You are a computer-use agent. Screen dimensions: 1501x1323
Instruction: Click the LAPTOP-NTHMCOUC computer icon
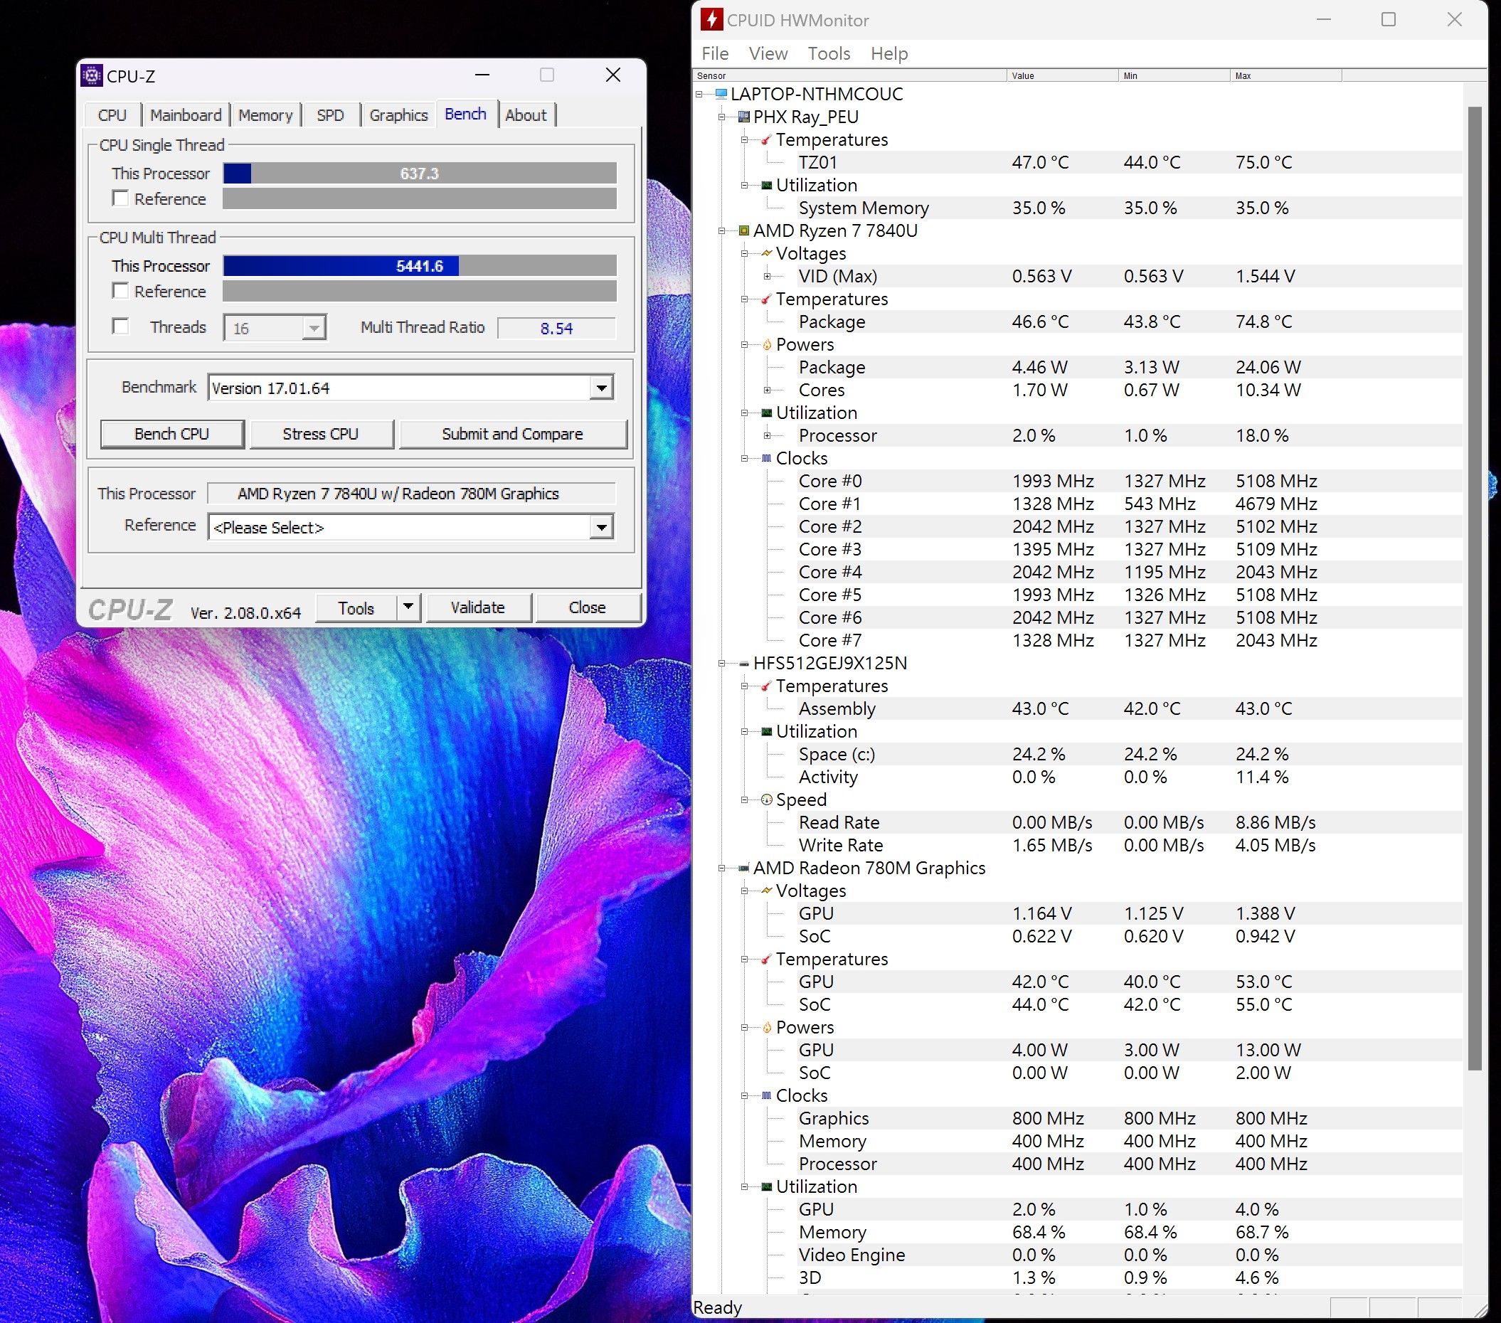[721, 94]
